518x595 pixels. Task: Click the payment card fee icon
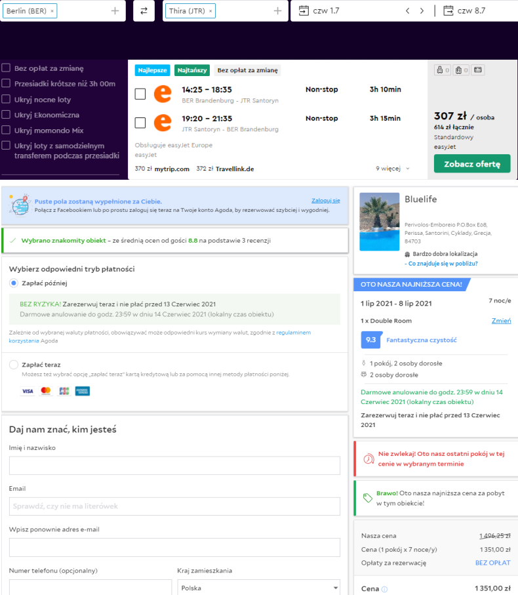pos(478,70)
